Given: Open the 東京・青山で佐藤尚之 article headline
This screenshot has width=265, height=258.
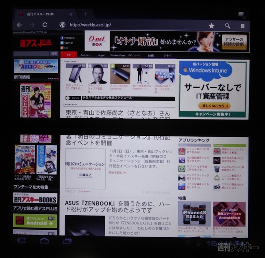Looking at the screenshot, I should point(118,113).
